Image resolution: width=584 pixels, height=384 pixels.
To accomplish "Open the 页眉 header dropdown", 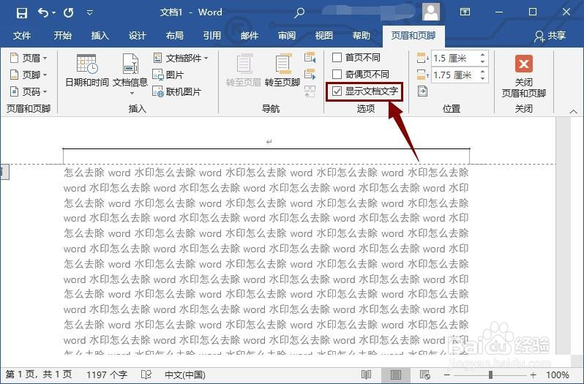I will coord(29,58).
